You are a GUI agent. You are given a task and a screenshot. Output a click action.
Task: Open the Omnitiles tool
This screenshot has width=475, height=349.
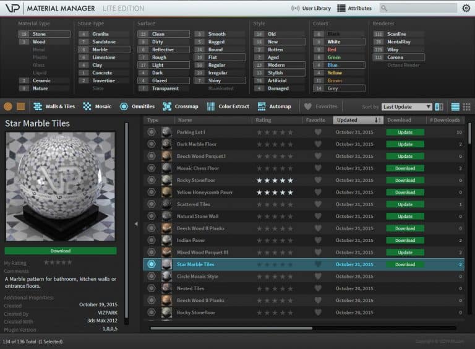tap(137, 106)
